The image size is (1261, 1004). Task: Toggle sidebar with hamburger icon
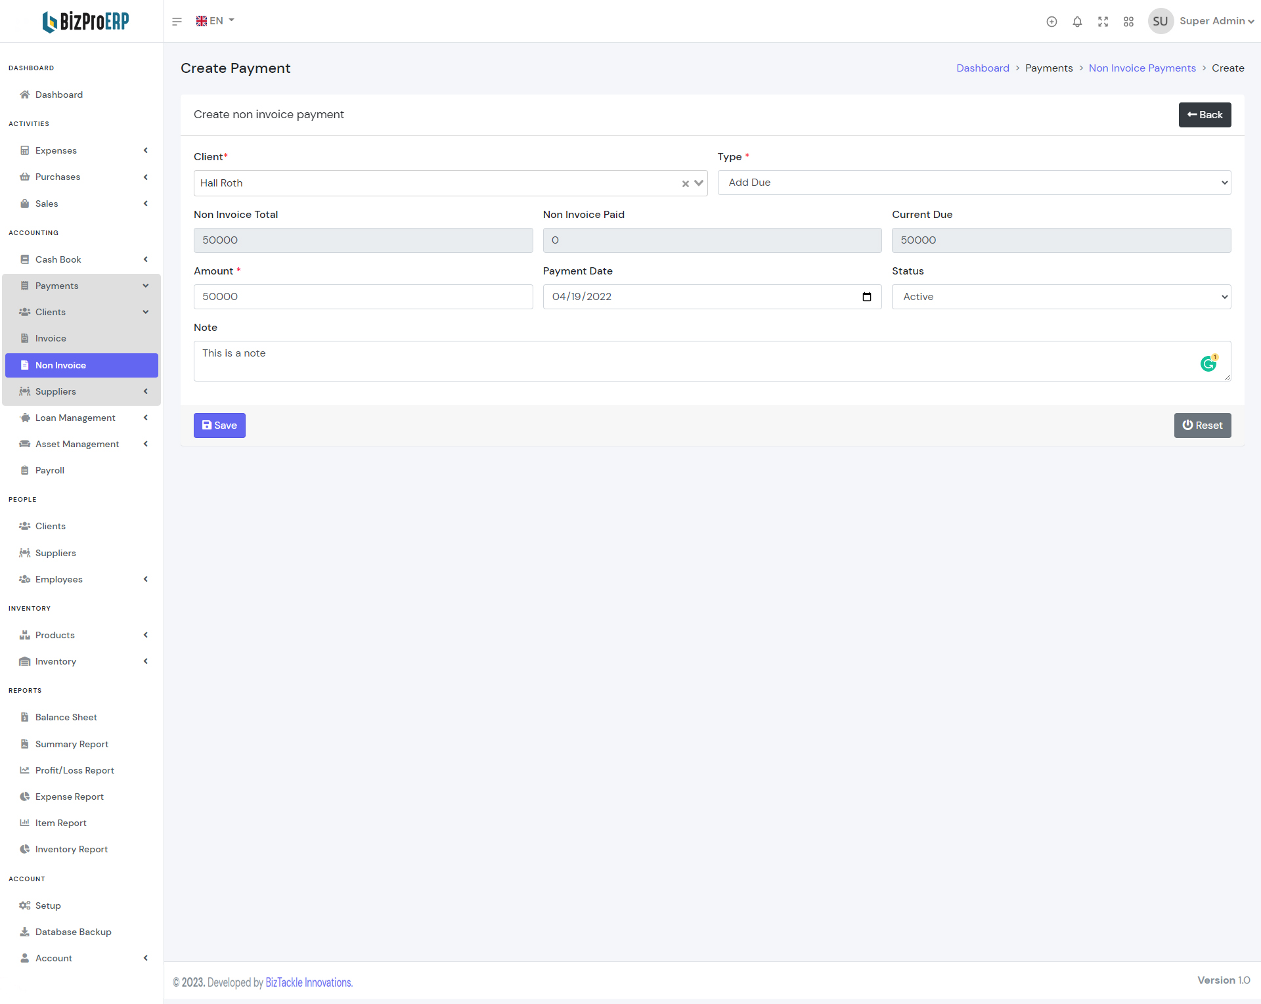(x=177, y=22)
